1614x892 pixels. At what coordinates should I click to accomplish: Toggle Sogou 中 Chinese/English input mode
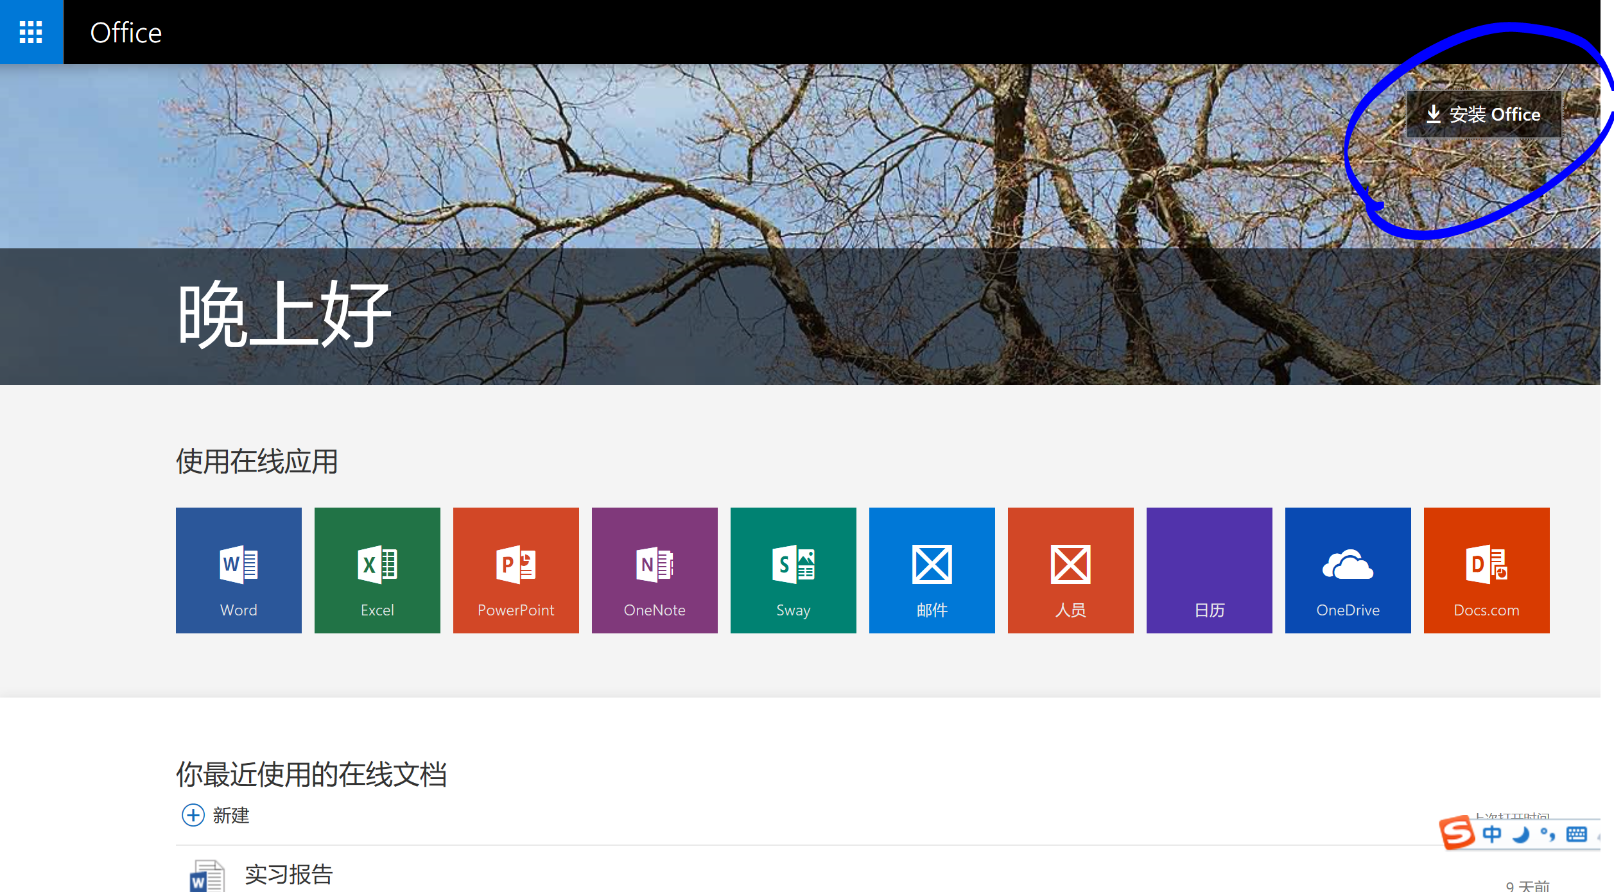[x=1491, y=834]
